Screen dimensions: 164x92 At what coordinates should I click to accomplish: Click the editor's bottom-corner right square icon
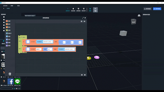(85, 75)
